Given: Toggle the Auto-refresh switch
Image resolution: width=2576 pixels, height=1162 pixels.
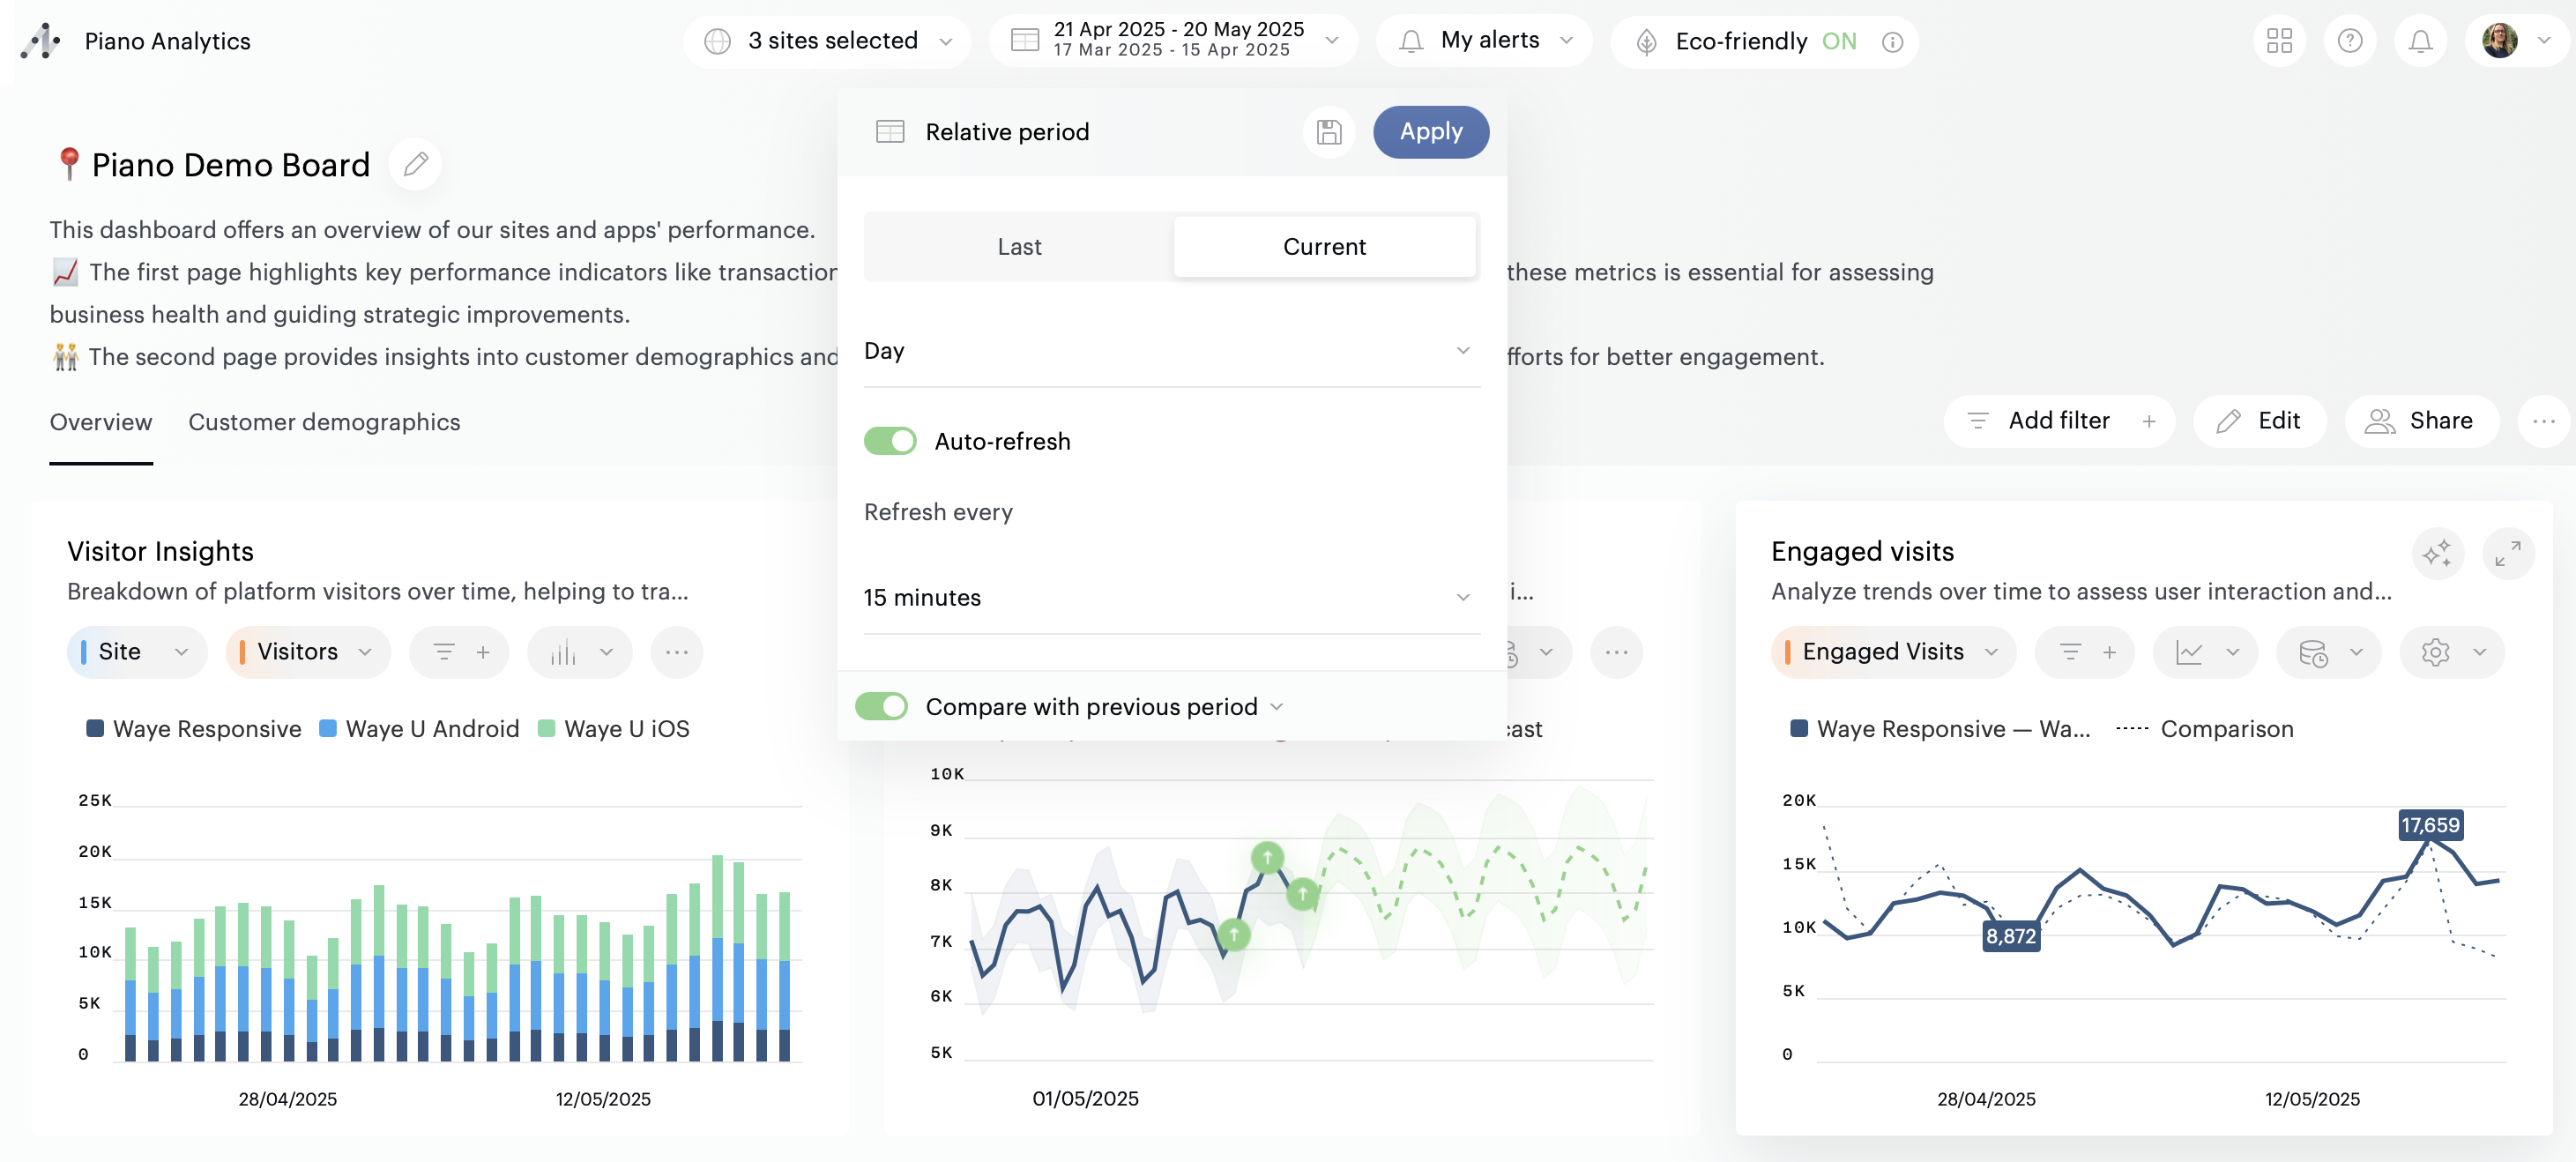Looking at the screenshot, I should tap(890, 441).
